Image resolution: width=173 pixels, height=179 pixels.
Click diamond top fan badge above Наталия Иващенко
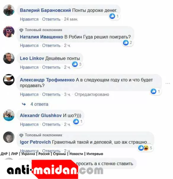(x=21, y=30)
